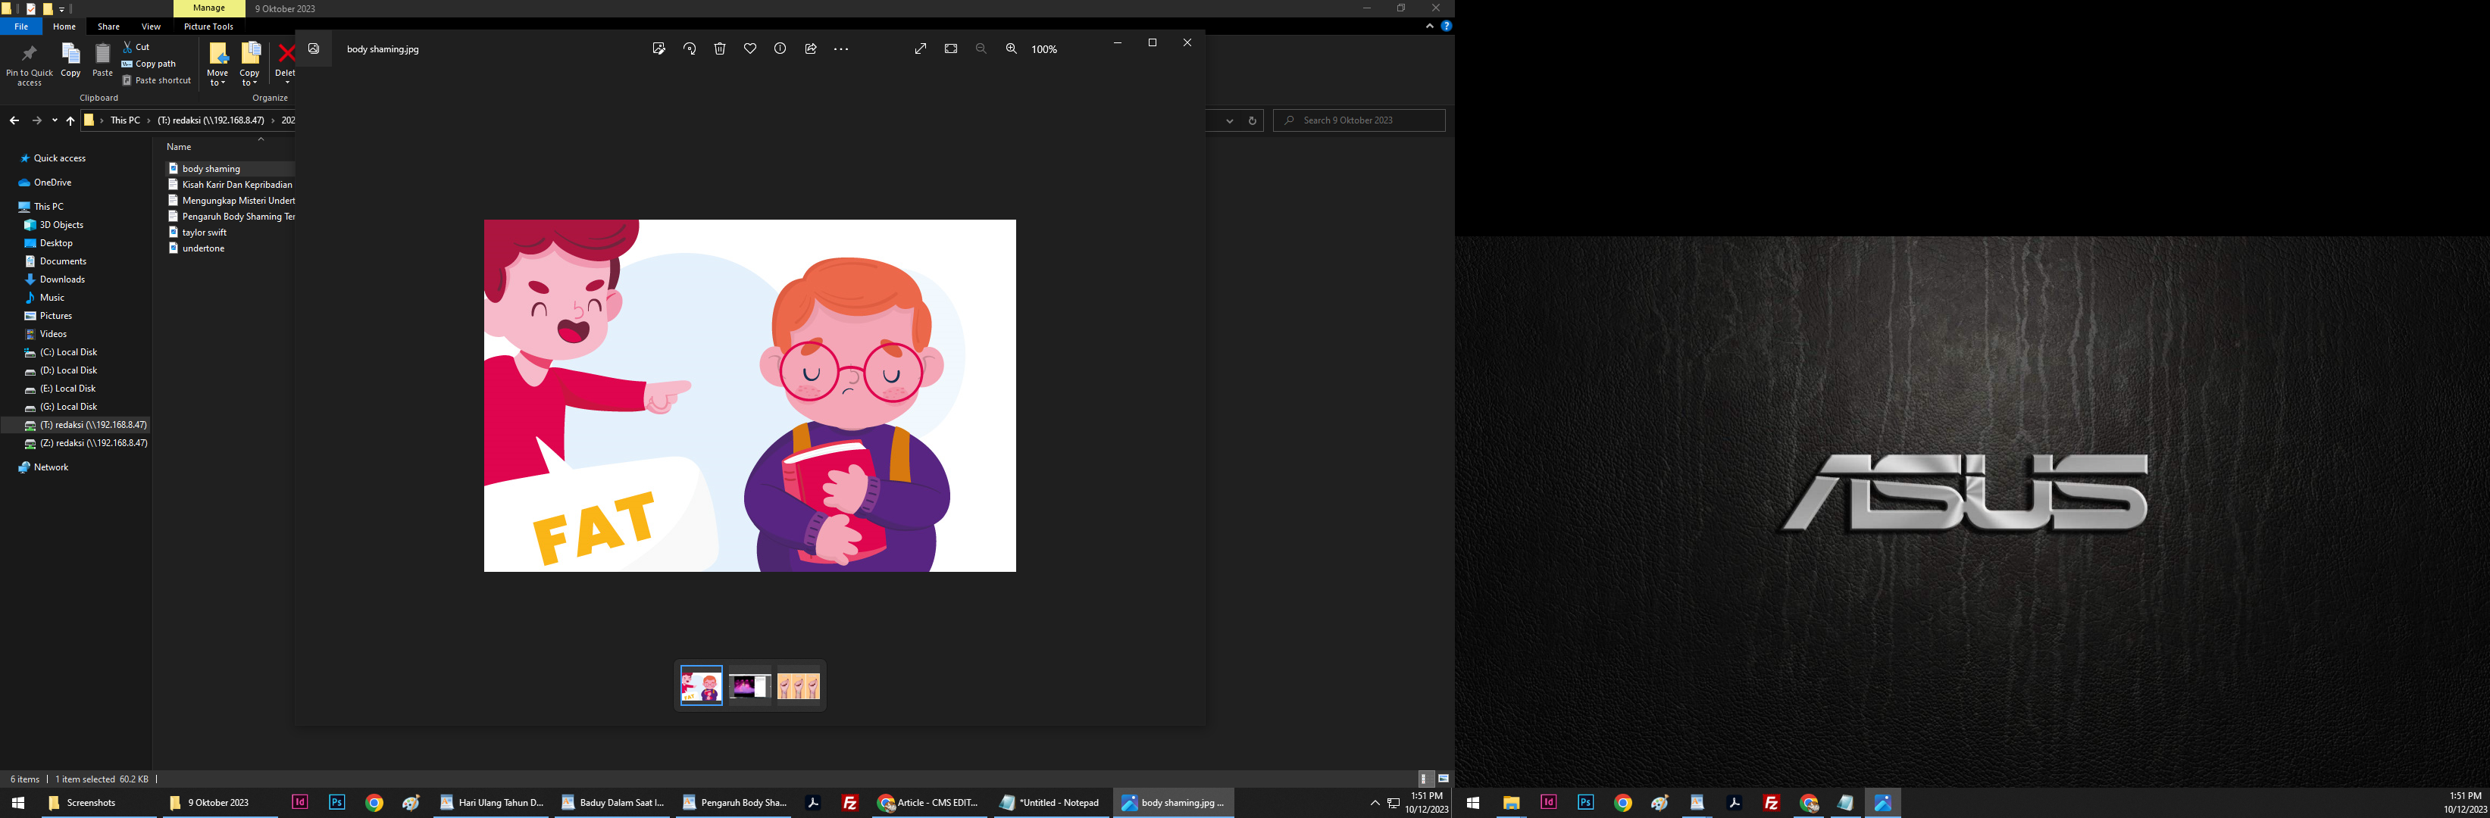Open the See more three-dots menu in Photos
Image resolution: width=2490 pixels, height=818 pixels.
tap(841, 49)
